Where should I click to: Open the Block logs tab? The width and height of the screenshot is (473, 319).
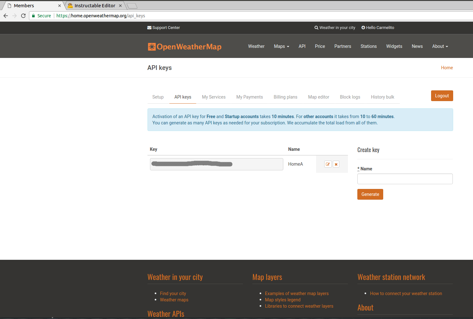(350, 97)
